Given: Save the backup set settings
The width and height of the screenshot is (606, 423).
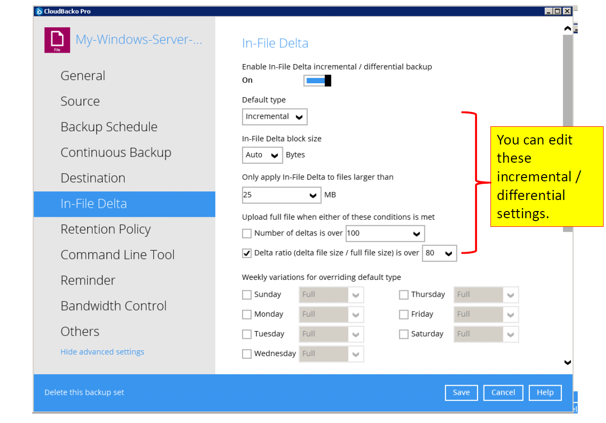Looking at the screenshot, I should point(461,392).
